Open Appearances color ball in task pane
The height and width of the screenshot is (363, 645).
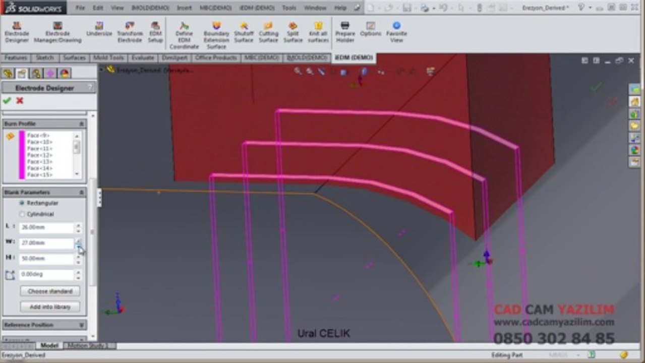[634, 150]
